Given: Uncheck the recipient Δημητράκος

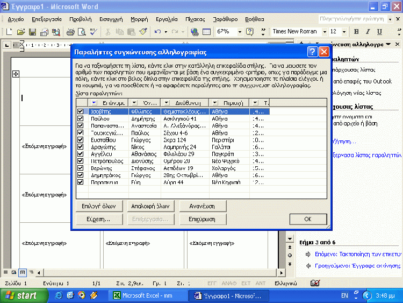Looking at the screenshot, I should coord(81,175).
